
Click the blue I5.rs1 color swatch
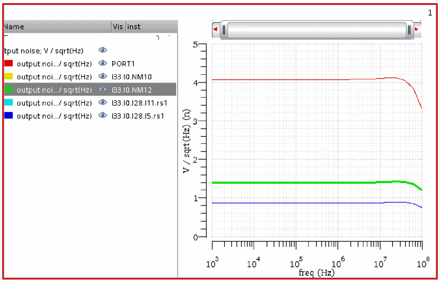click(9, 116)
